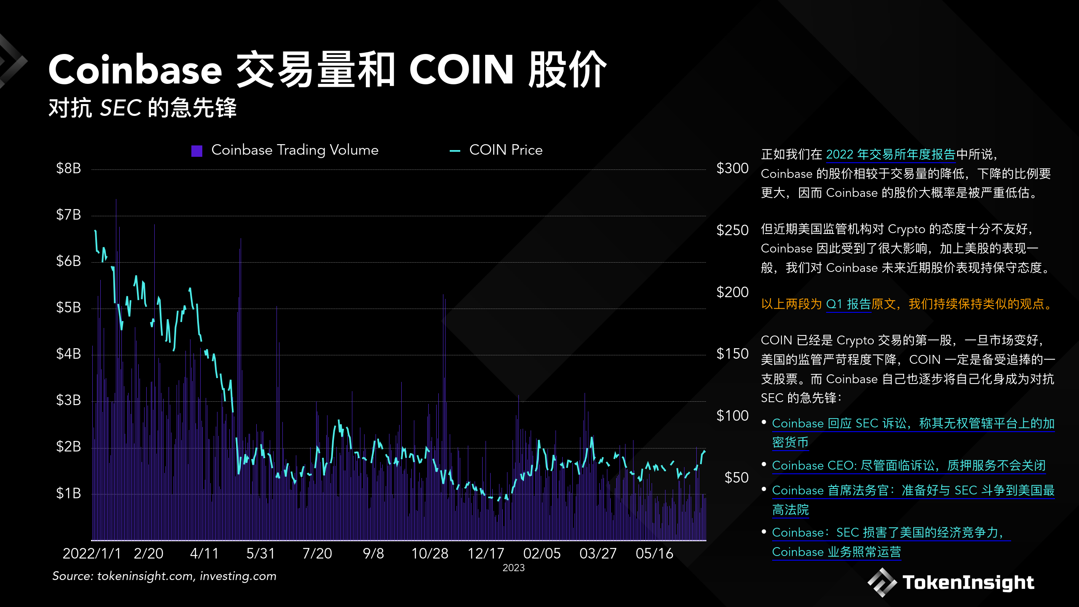Viewport: 1079px width, 607px height.
Task: Click the $1B left axis label
Action: click(68, 494)
